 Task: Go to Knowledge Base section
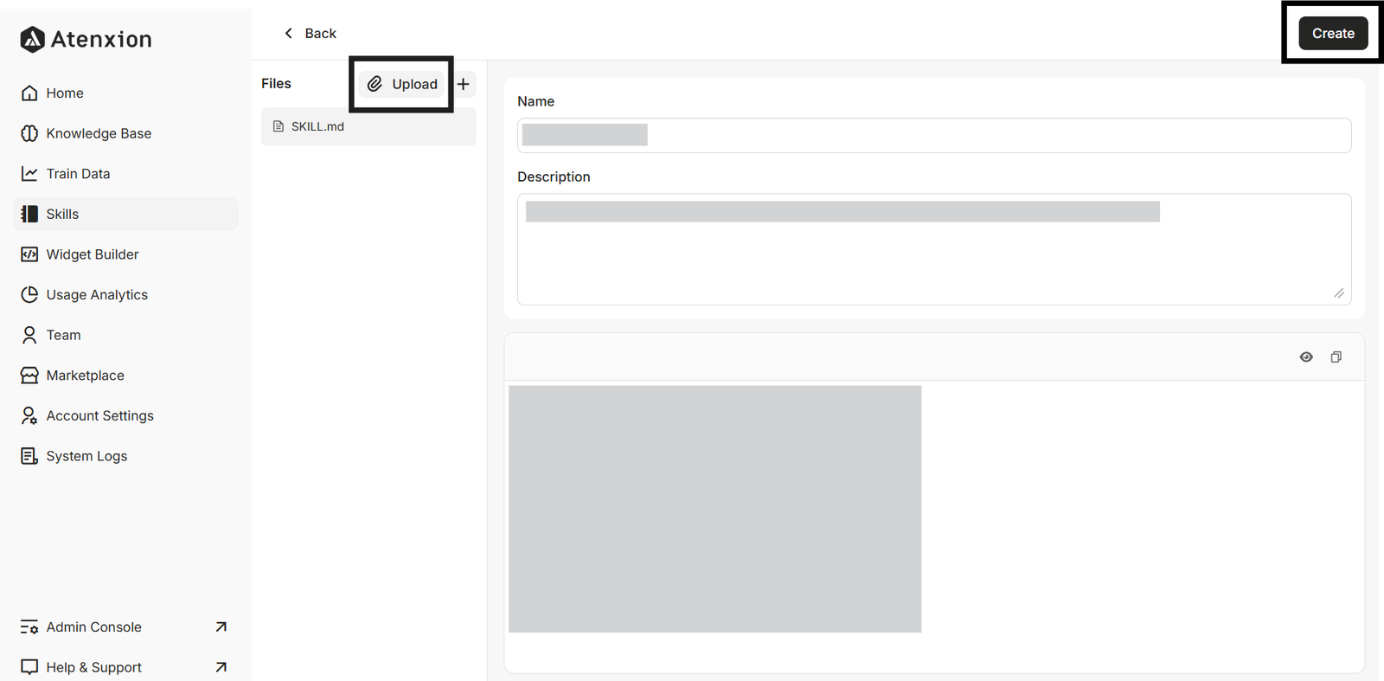pyautogui.click(x=125, y=133)
